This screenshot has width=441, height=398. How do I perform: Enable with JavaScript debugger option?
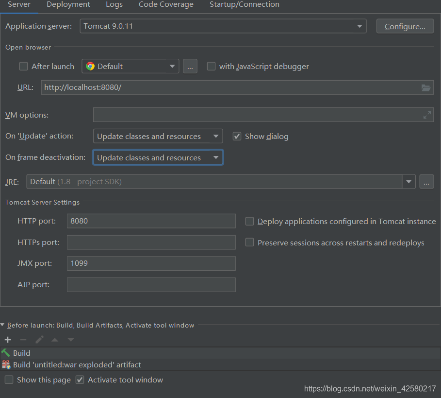pos(211,66)
